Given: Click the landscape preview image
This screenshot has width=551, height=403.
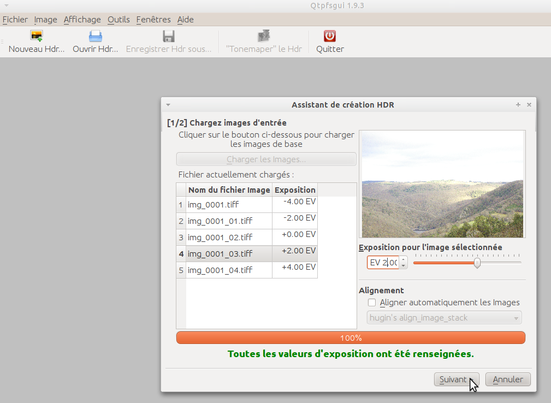Looking at the screenshot, I should 442,184.
